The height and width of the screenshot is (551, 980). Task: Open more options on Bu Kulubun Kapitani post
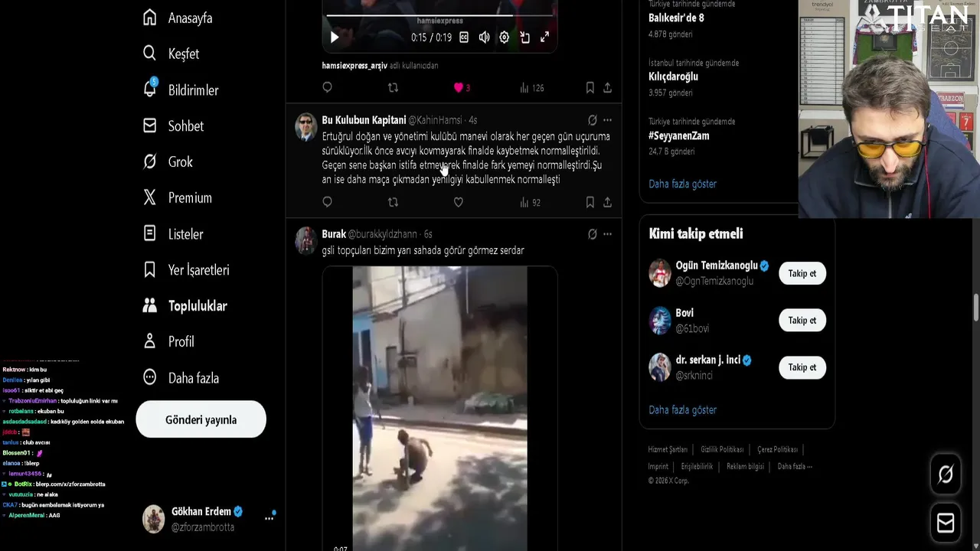607,120
